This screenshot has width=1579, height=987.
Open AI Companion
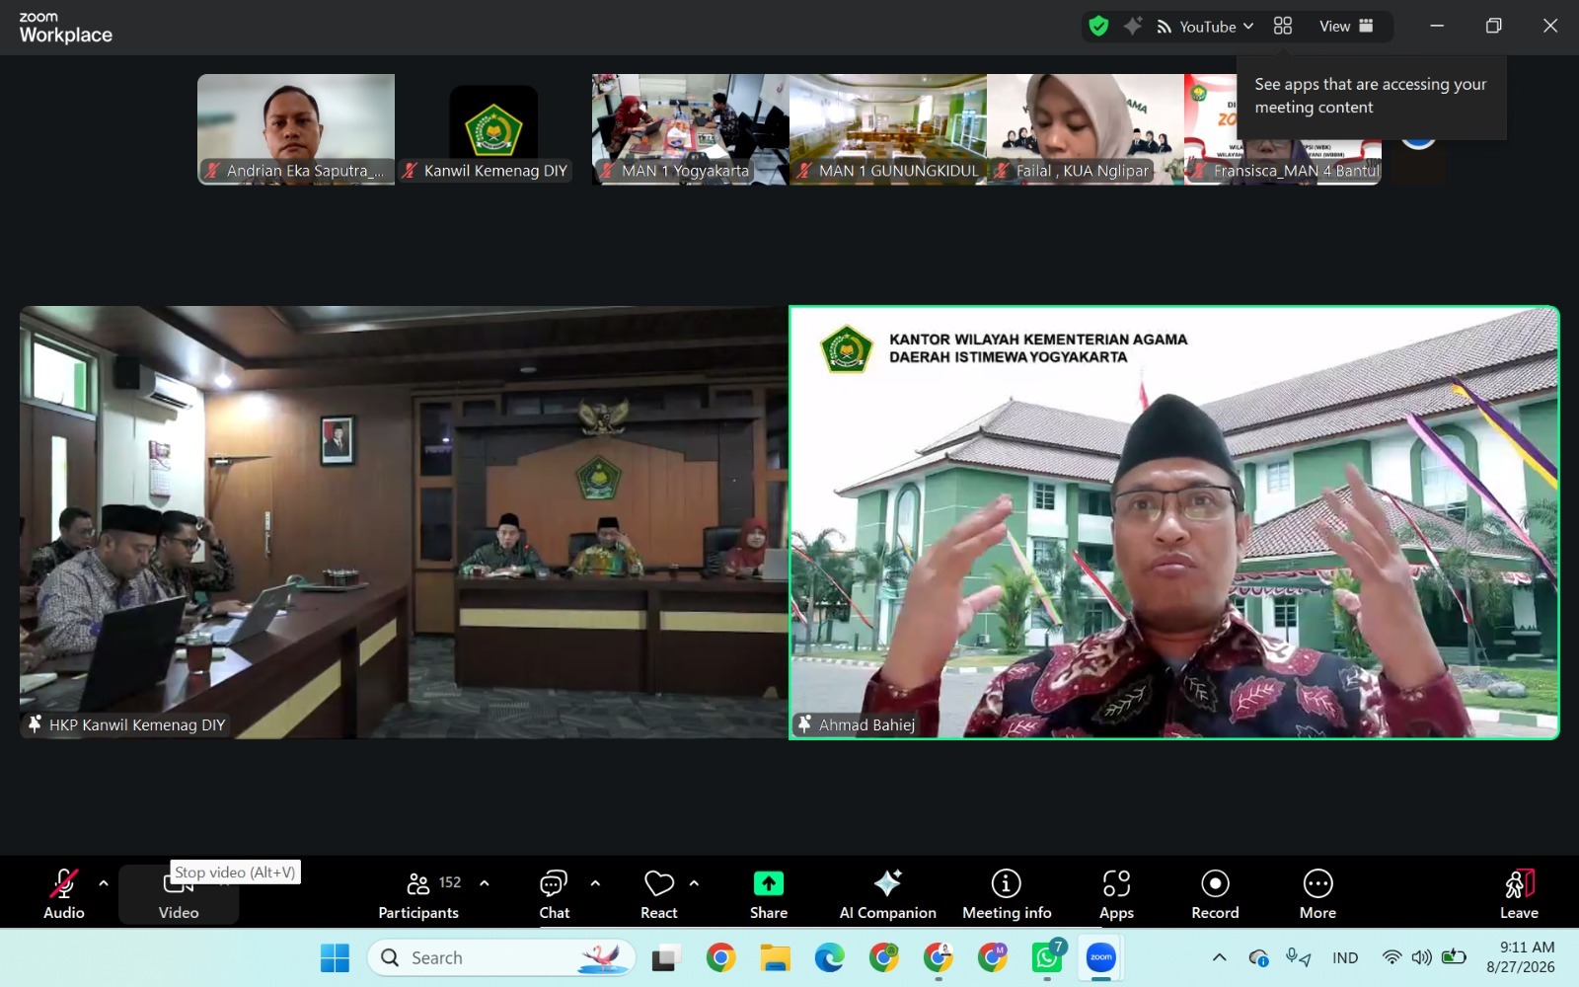pos(887,894)
